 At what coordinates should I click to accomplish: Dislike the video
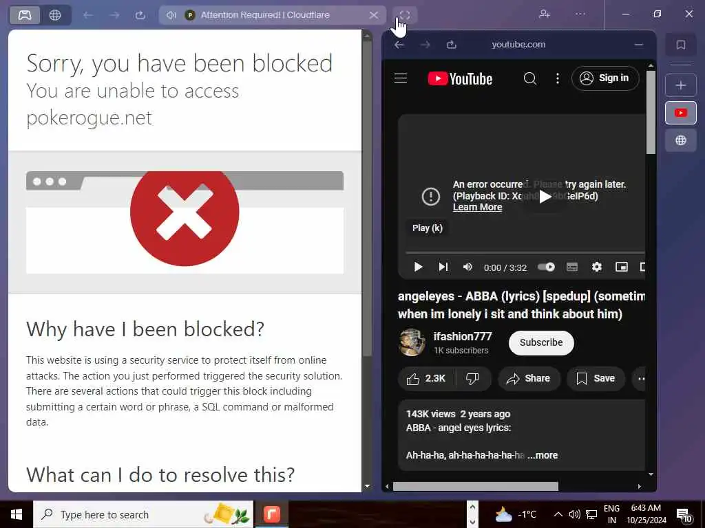(472, 379)
